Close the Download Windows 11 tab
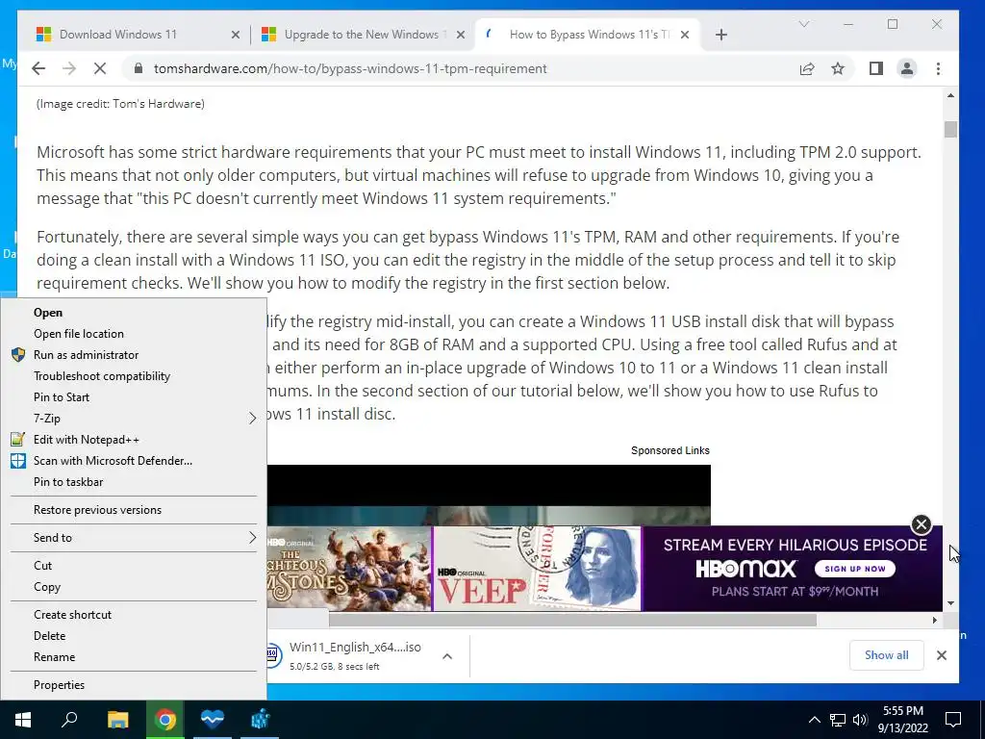This screenshot has width=985, height=739. tap(235, 35)
